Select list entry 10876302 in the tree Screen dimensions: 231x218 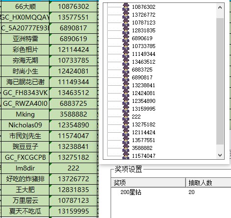tap(143, 7)
